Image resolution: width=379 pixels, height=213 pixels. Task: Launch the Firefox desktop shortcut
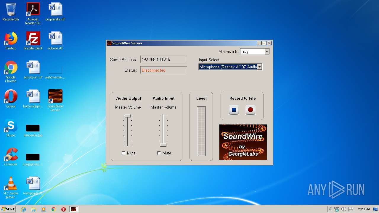click(x=11, y=41)
